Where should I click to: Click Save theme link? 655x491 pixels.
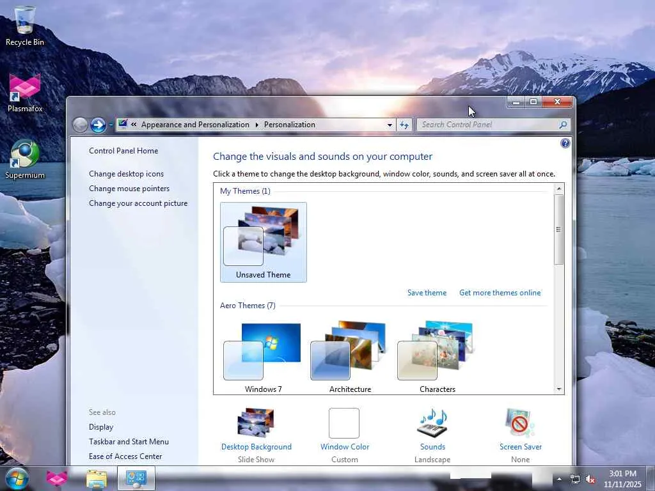[427, 293]
